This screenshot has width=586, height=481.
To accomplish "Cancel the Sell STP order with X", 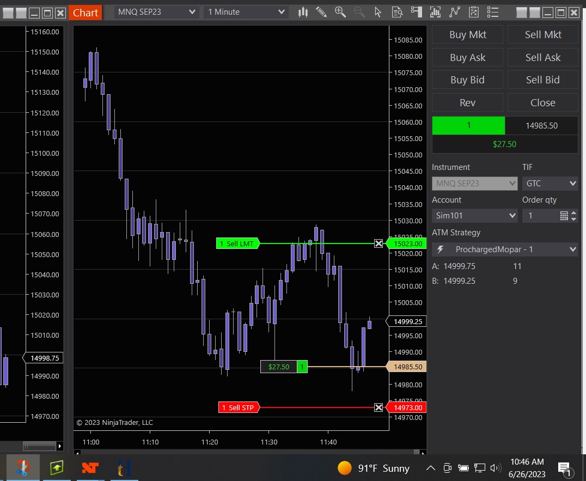I will click(379, 407).
